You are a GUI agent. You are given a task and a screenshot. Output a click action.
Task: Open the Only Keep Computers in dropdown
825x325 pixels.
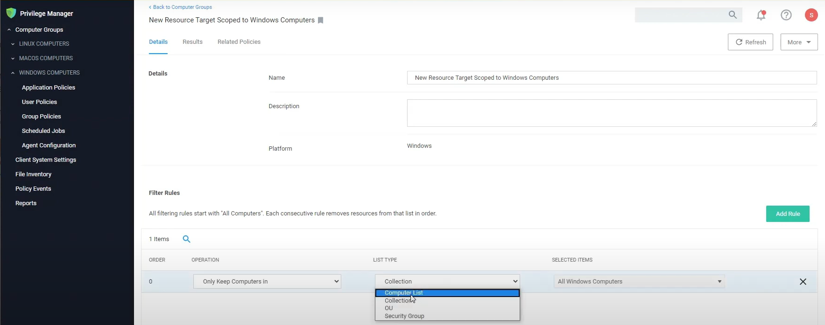click(x=267, y=282)
